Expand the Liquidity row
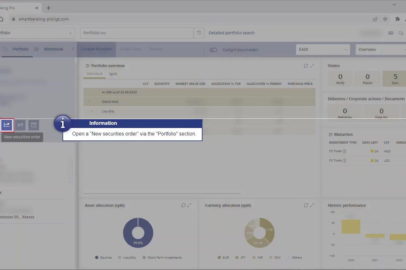406x270 pixels. click(x=92, y=111)
